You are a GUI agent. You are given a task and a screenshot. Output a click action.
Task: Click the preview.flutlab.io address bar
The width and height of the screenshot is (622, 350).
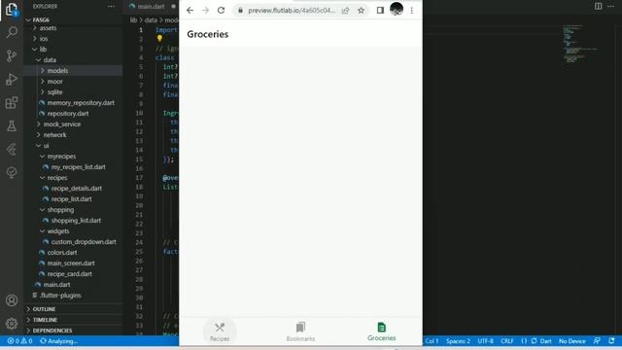click(292, 11)
